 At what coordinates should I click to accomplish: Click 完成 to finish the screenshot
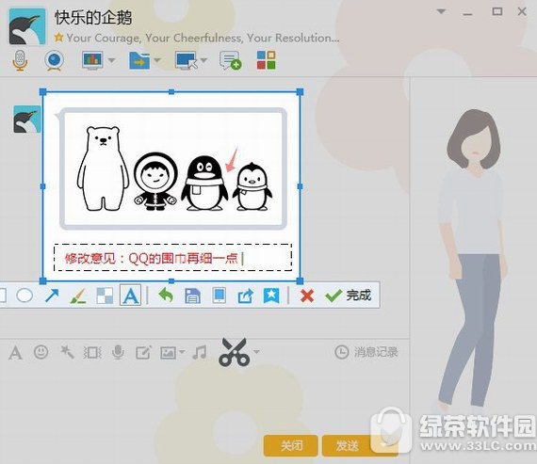pyautogui.click(x=349, y=296)
